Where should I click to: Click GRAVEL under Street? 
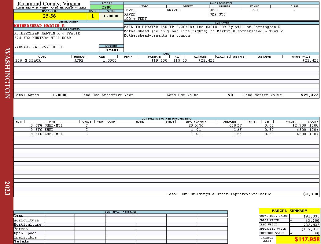point(174,10)
